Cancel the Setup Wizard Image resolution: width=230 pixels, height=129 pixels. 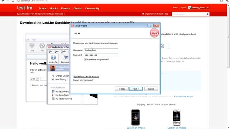point(151,89)
